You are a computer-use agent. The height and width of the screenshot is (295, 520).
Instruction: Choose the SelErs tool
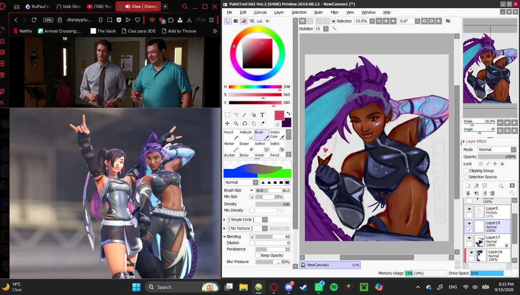[x=277, y=146]
